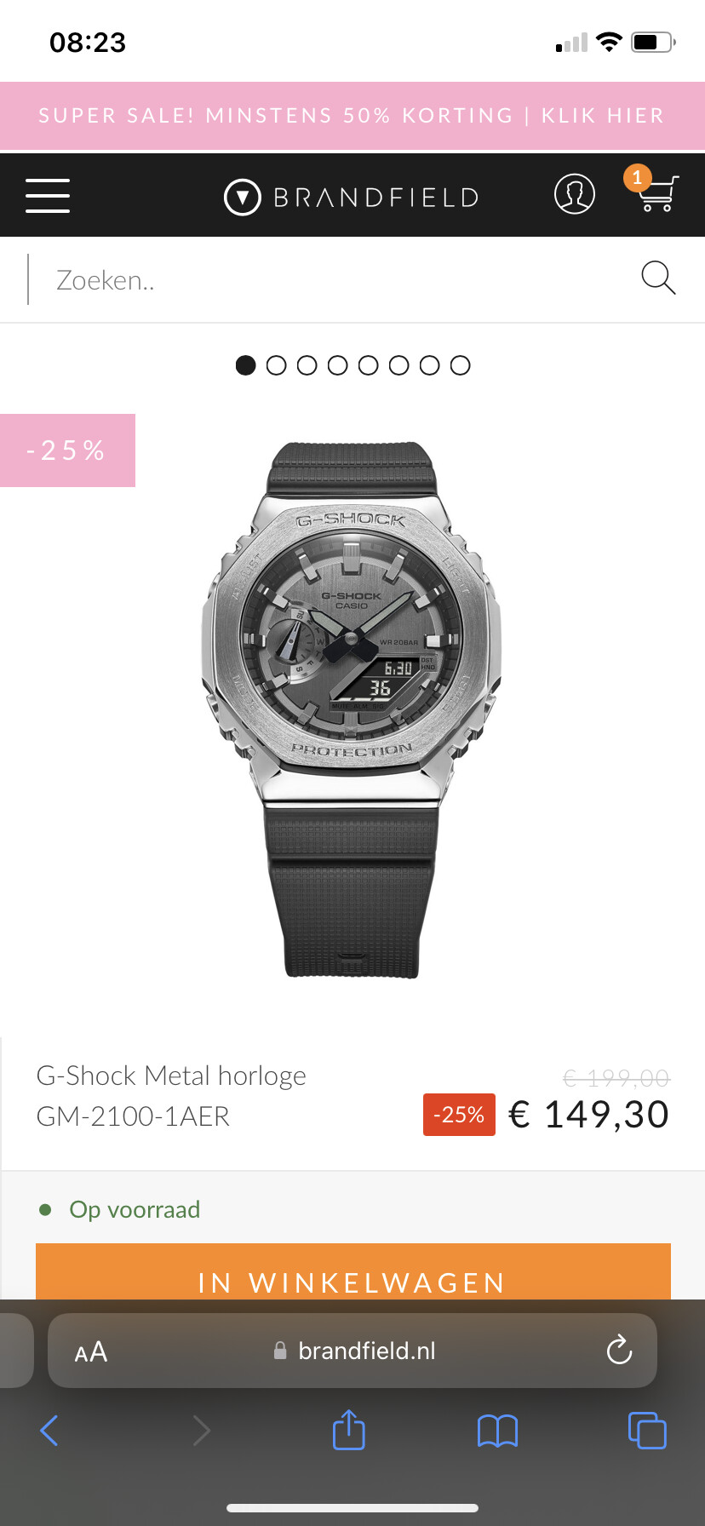Tap the brandfield.nl address bar
The width and height of the screenshot is (705, 1526).
click(x=352, y=1351)
